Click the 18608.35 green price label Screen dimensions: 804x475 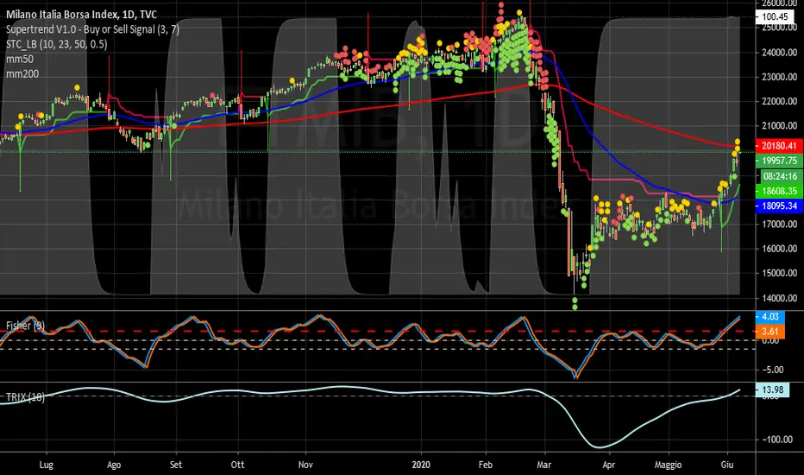point(779,191)
